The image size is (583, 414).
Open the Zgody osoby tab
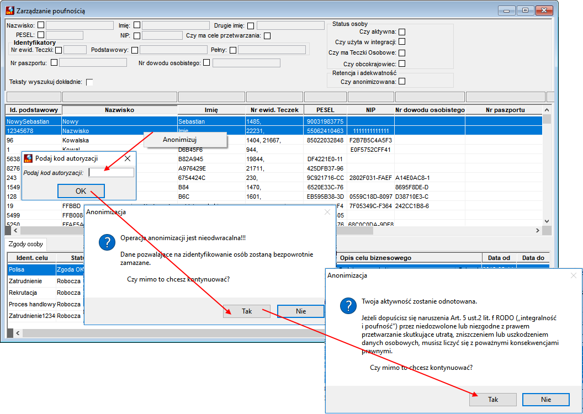tap(25, 244)
